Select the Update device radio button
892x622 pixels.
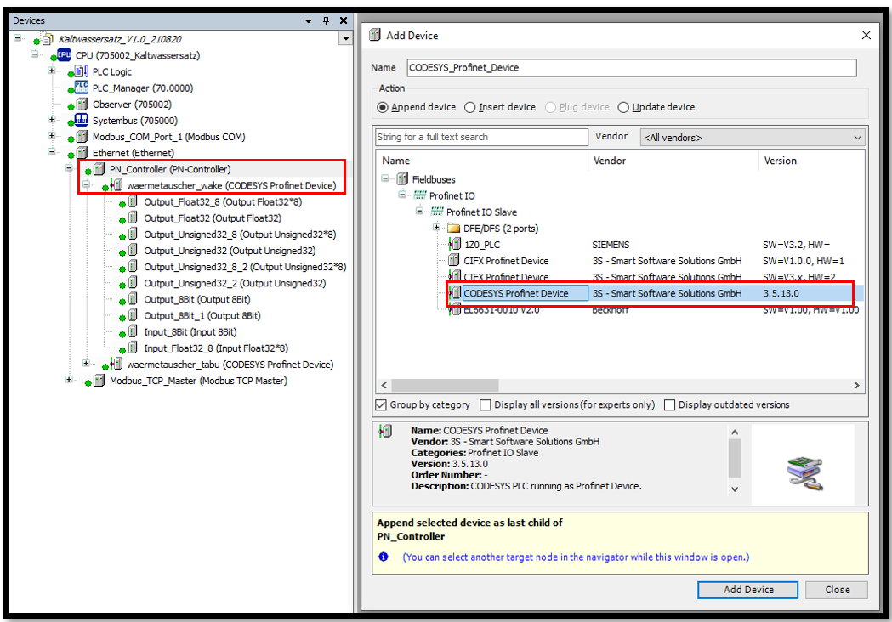(x=623, y=107)
